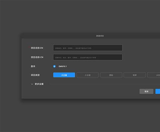Click the 版本 label
This screenshot has height=132, width=160.
[33, 66]
